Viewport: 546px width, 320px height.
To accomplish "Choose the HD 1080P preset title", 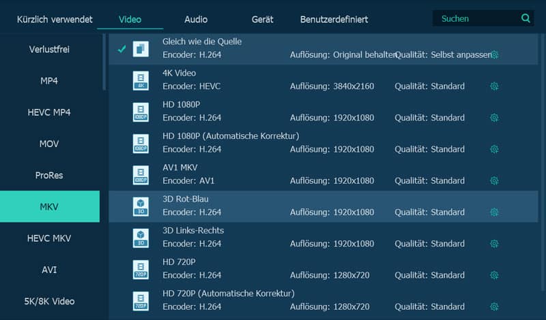I will click(181, 105).
